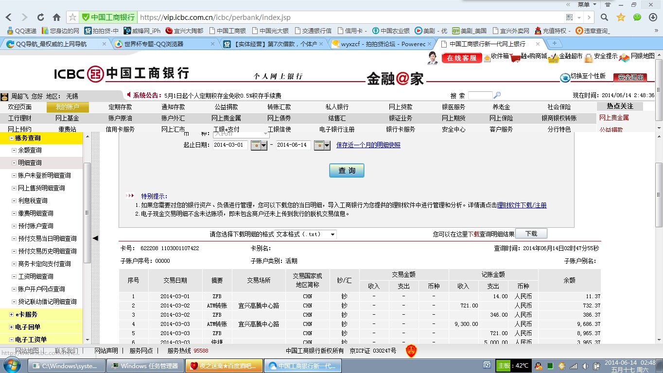Expand the e卡服务 tree section
The image size is (663, 373).
pyautogui.click(x=12, y=315)
